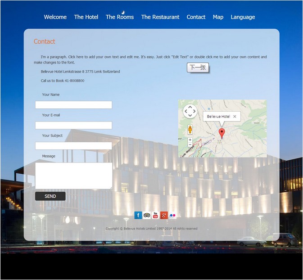
Task: Open The Restaurant page
Action: (160, 17)
